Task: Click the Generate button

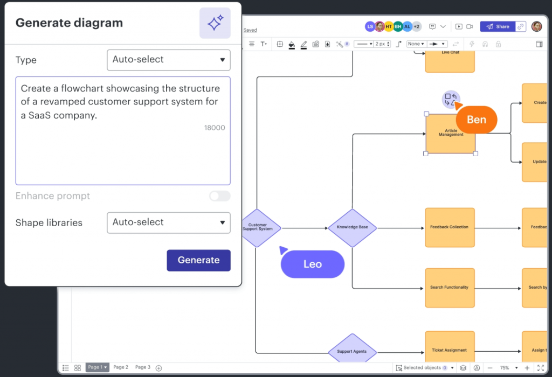Action: pos(198,260)
